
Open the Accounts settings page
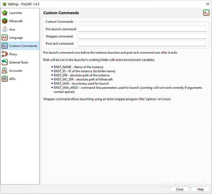click(x=20, y=70)
